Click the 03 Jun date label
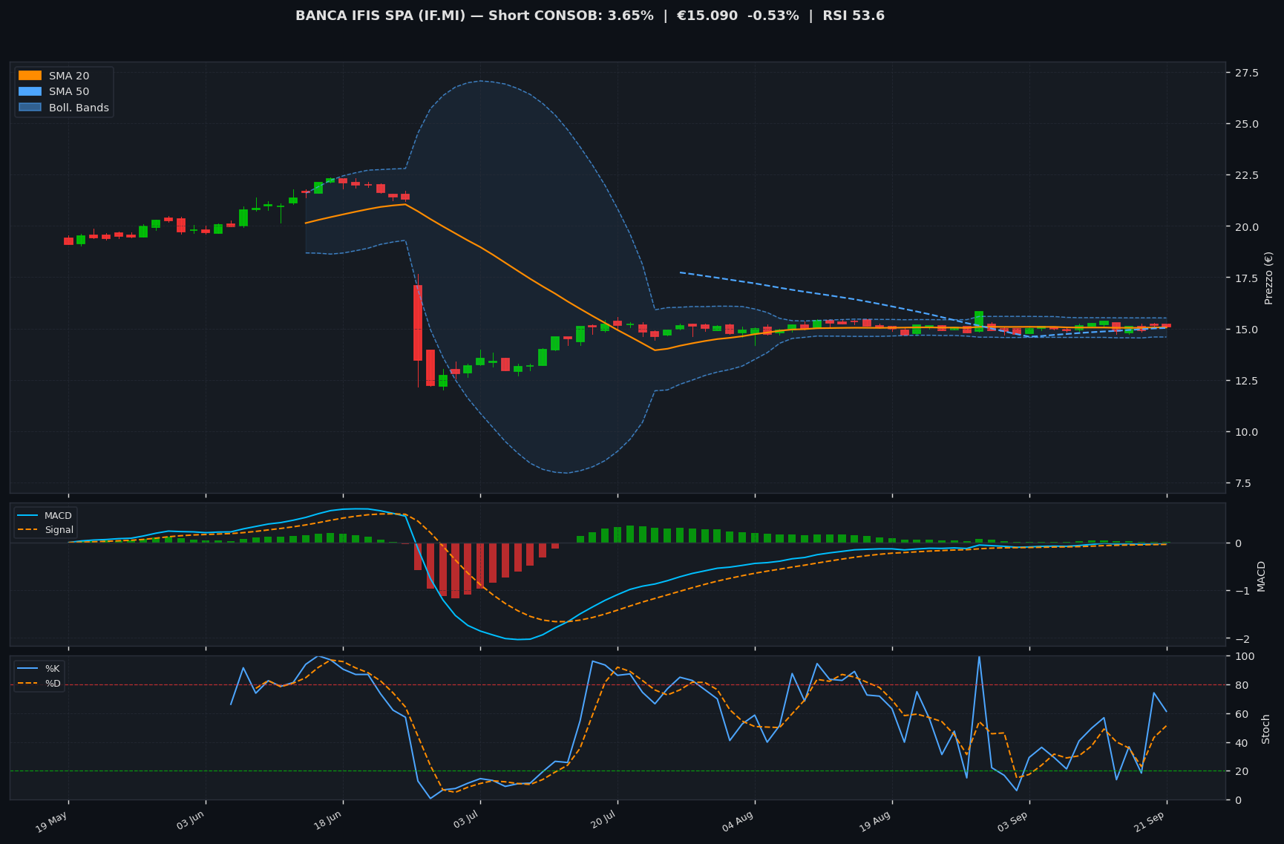 pos(189,822)
